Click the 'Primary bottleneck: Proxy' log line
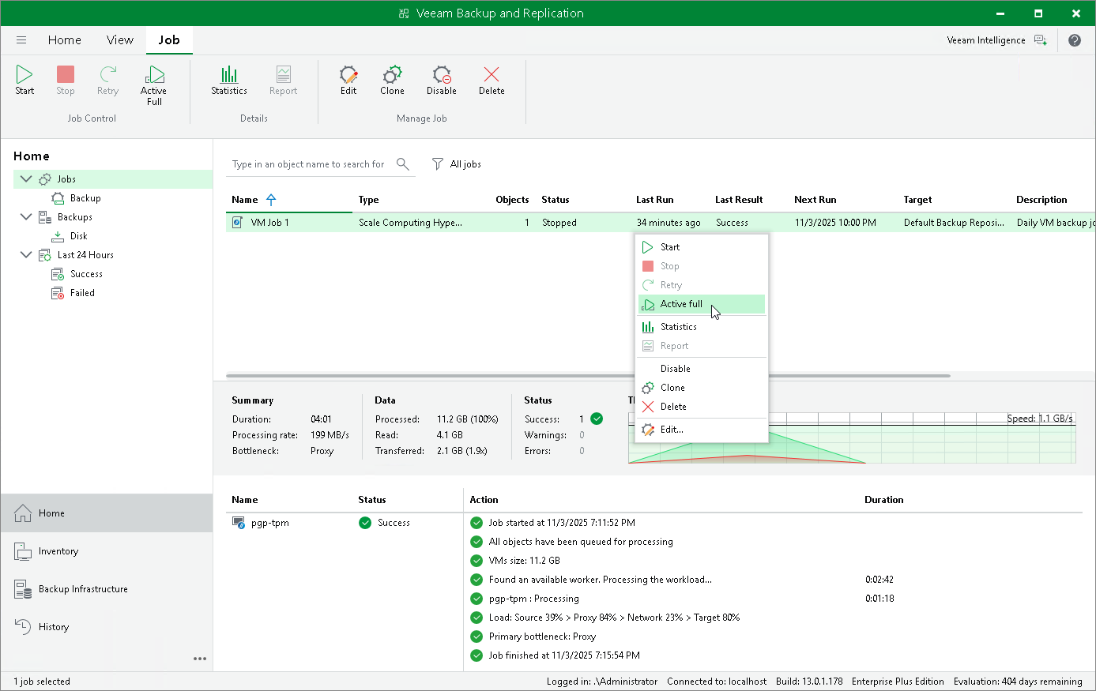Screen dimensions: 1096x691 pyautogui.click(x=542, y=637)
